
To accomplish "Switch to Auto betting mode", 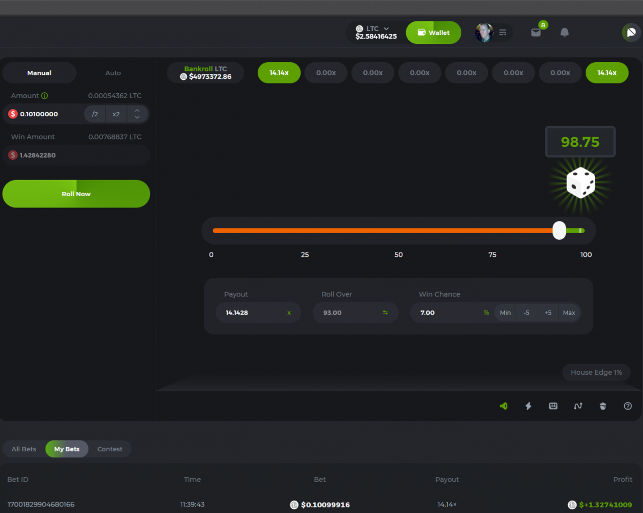I will pyautogui.click(x=113, y=73).
